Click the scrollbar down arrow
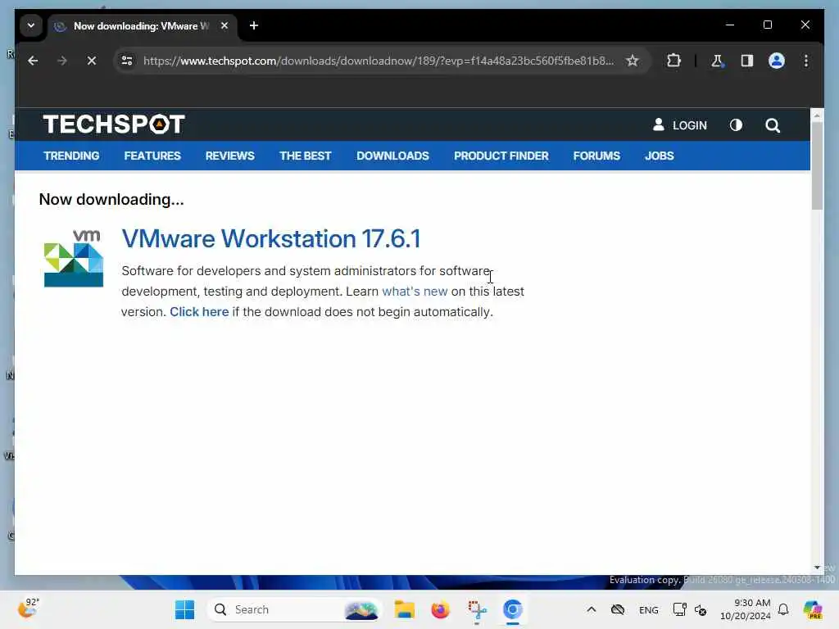Screen dimensions: 839x629 coord(817,568)
